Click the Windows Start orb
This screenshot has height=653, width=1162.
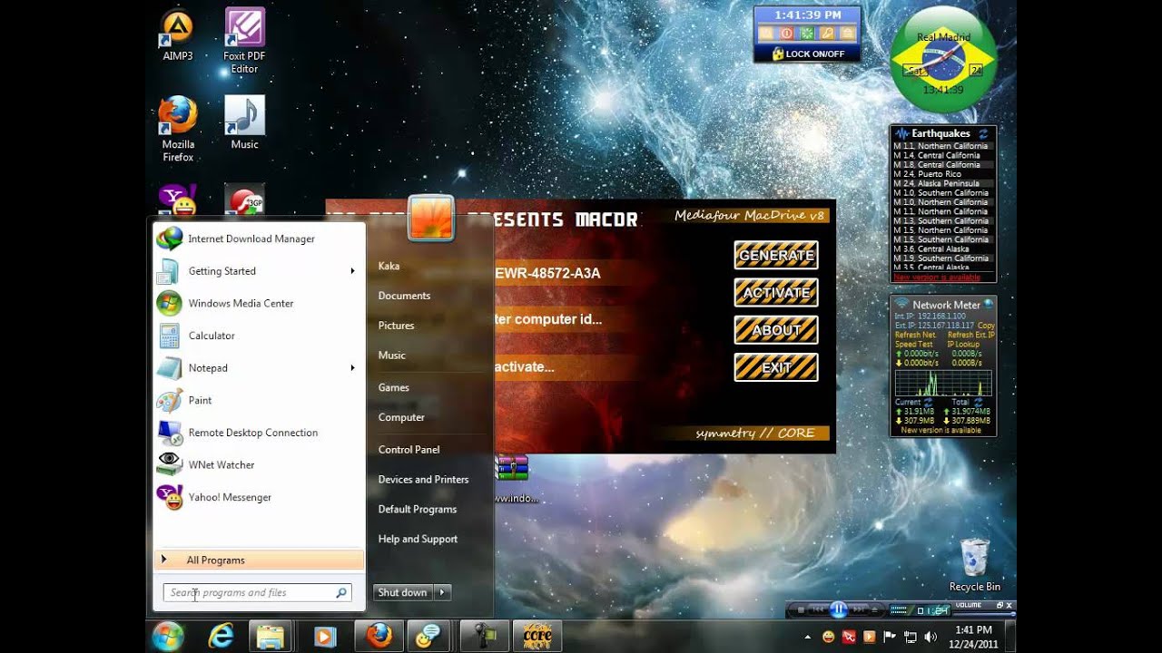pos(168,636)
